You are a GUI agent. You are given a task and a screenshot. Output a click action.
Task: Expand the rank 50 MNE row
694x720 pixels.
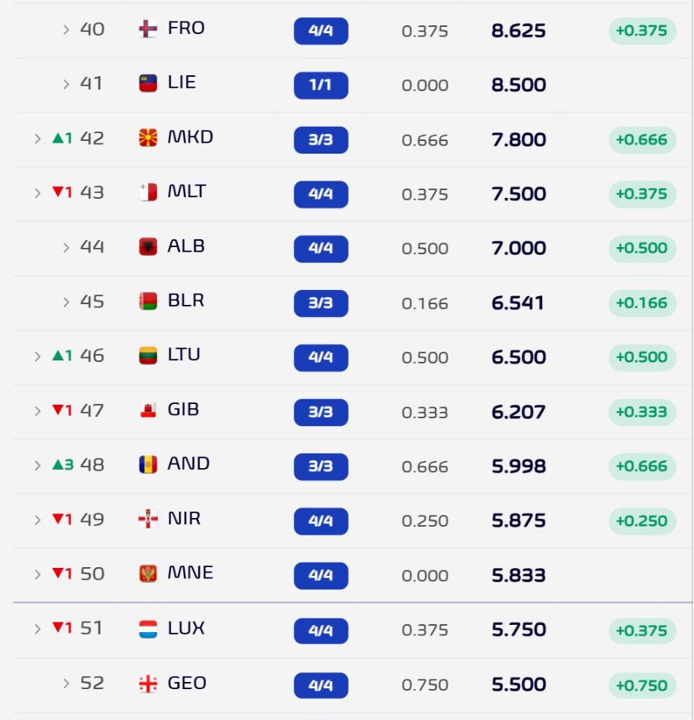tap(38, 574)
